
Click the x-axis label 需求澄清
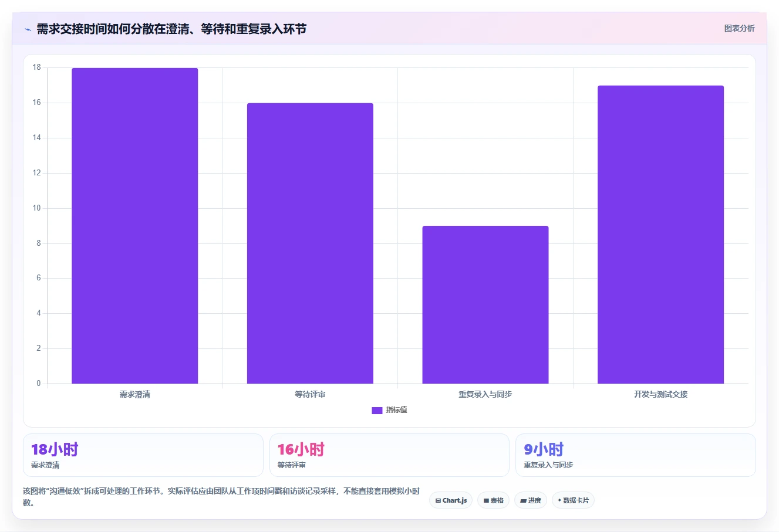(135, 394)
